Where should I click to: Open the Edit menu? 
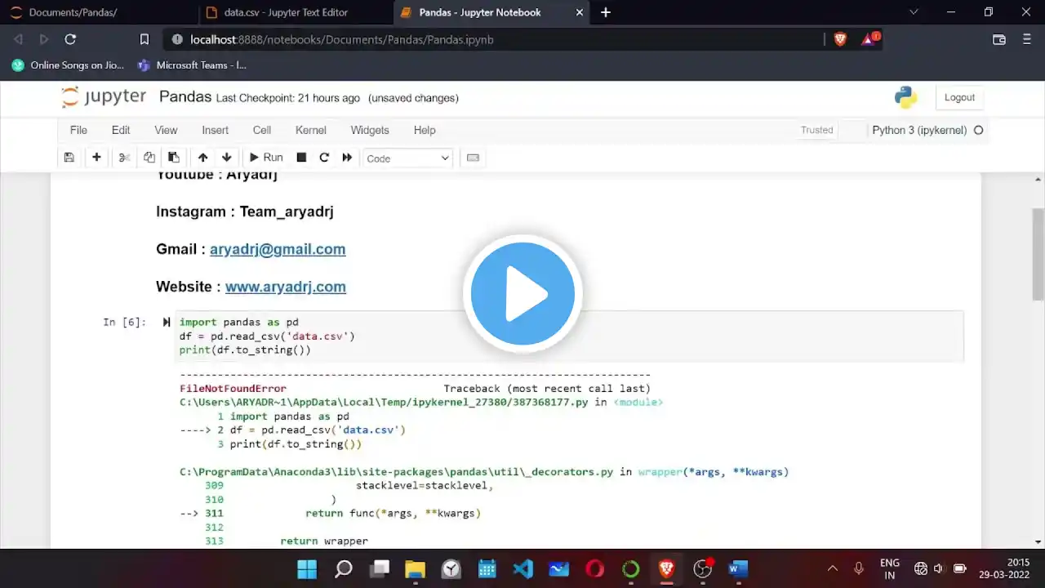coord(121,130)
